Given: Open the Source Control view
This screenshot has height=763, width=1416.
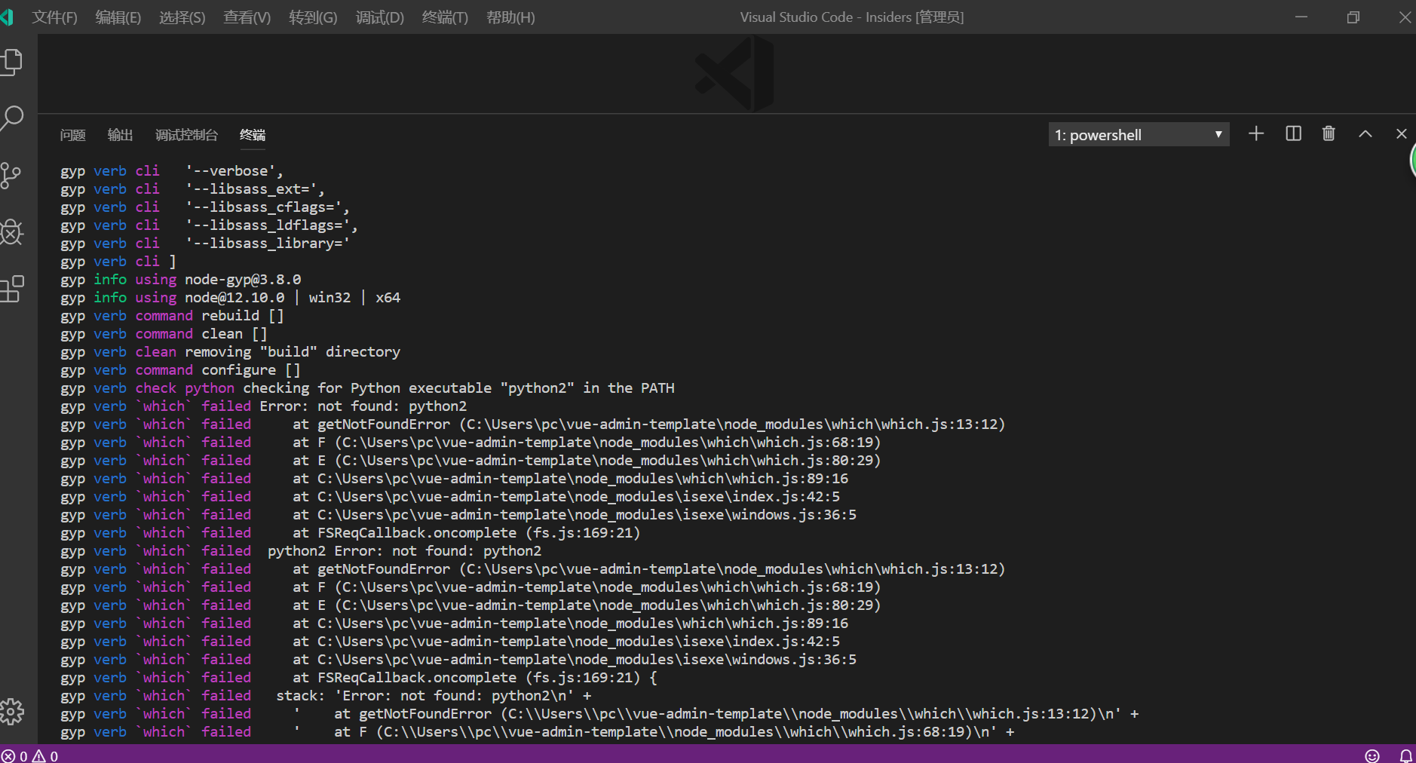Looking at the screenshot, I should click(x=11, y=176).
